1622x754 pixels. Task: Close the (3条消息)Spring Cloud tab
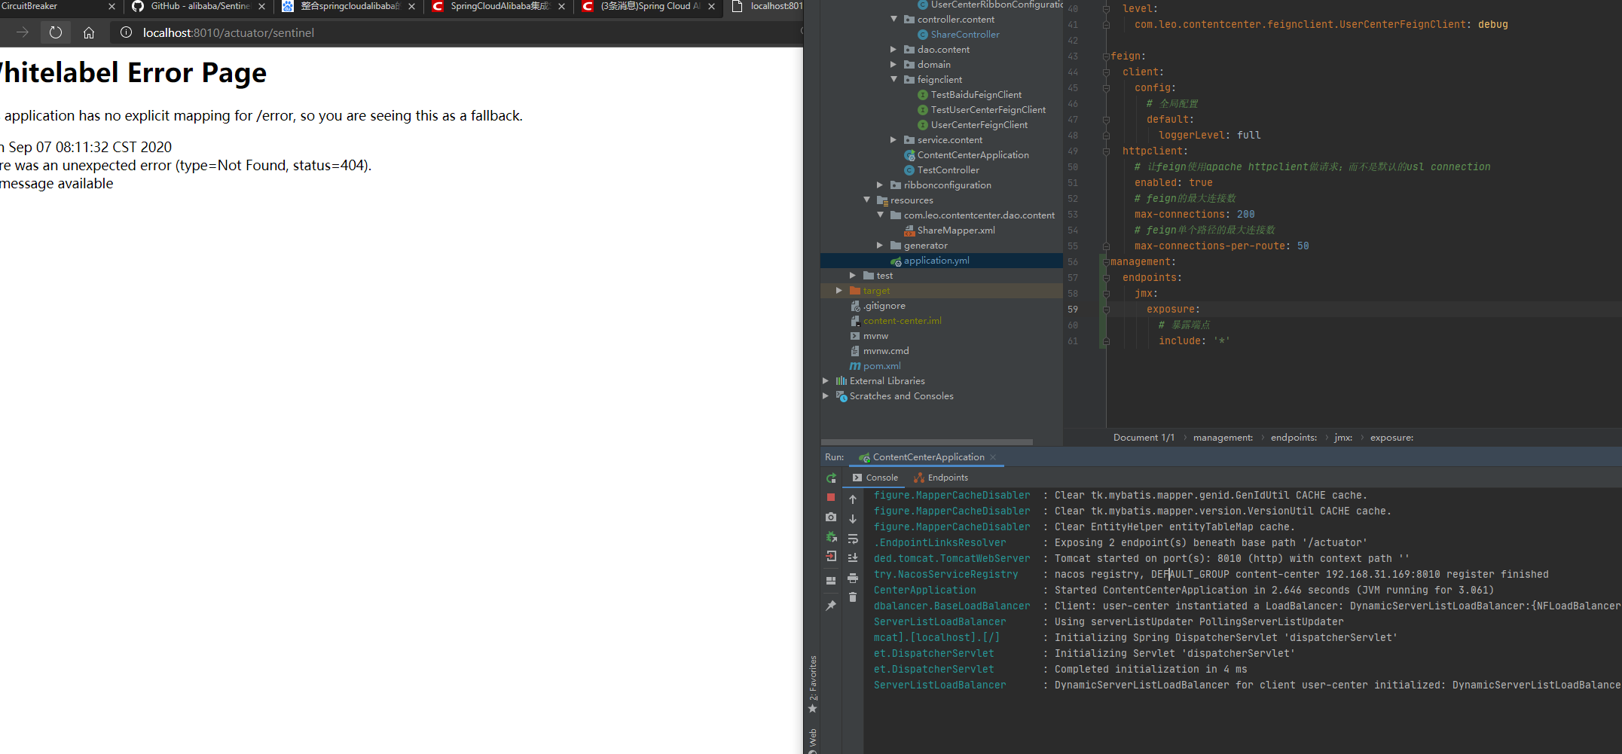(711, 6)
